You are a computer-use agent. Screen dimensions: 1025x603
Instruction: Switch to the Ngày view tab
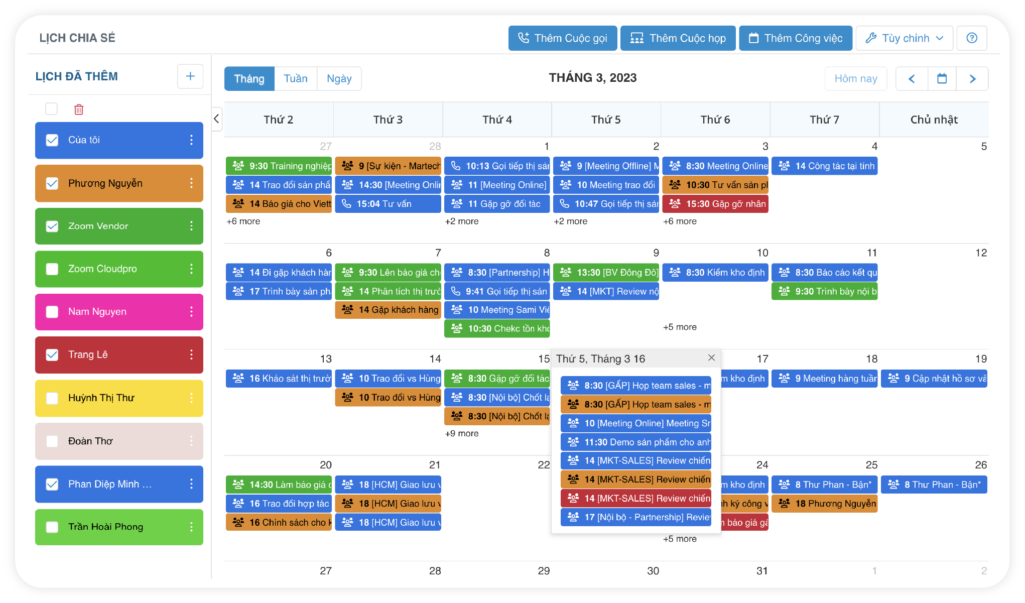pyautogui.click(x=339, y=79)
